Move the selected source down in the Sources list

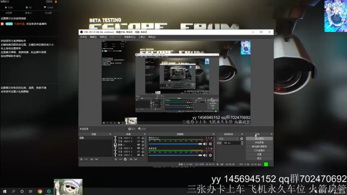pyautogui.click(x=136, y=159)
